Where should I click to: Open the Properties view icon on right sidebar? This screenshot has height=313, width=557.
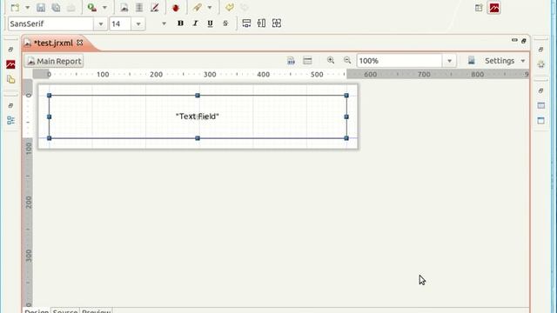[x=541, y=105]
